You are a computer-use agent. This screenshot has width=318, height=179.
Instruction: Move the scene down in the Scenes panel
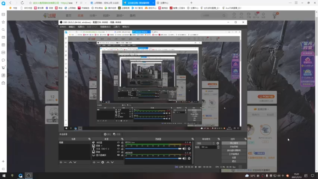75,162
